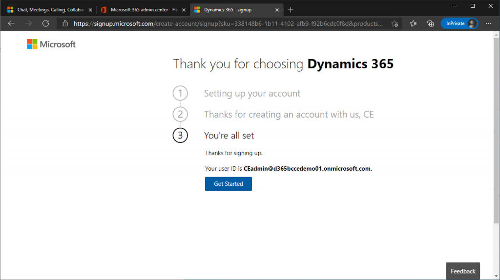Maximize the browser window
Viewport: 500px width, 280px height.
pyautogui.click(x=473, y=6)
